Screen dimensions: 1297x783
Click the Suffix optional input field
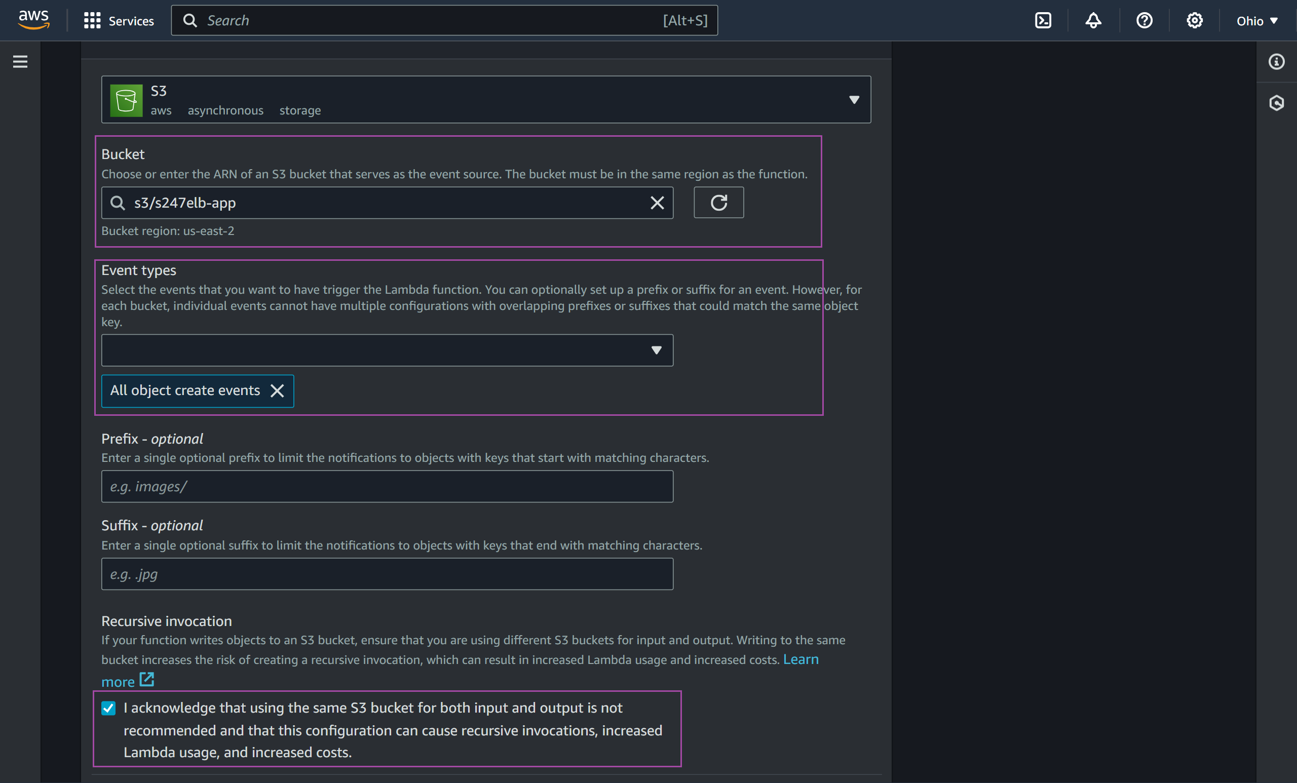387,574
